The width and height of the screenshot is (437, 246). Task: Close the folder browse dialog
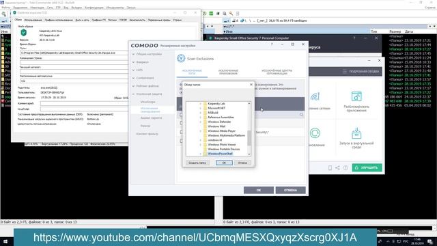[x=251, y=85]
